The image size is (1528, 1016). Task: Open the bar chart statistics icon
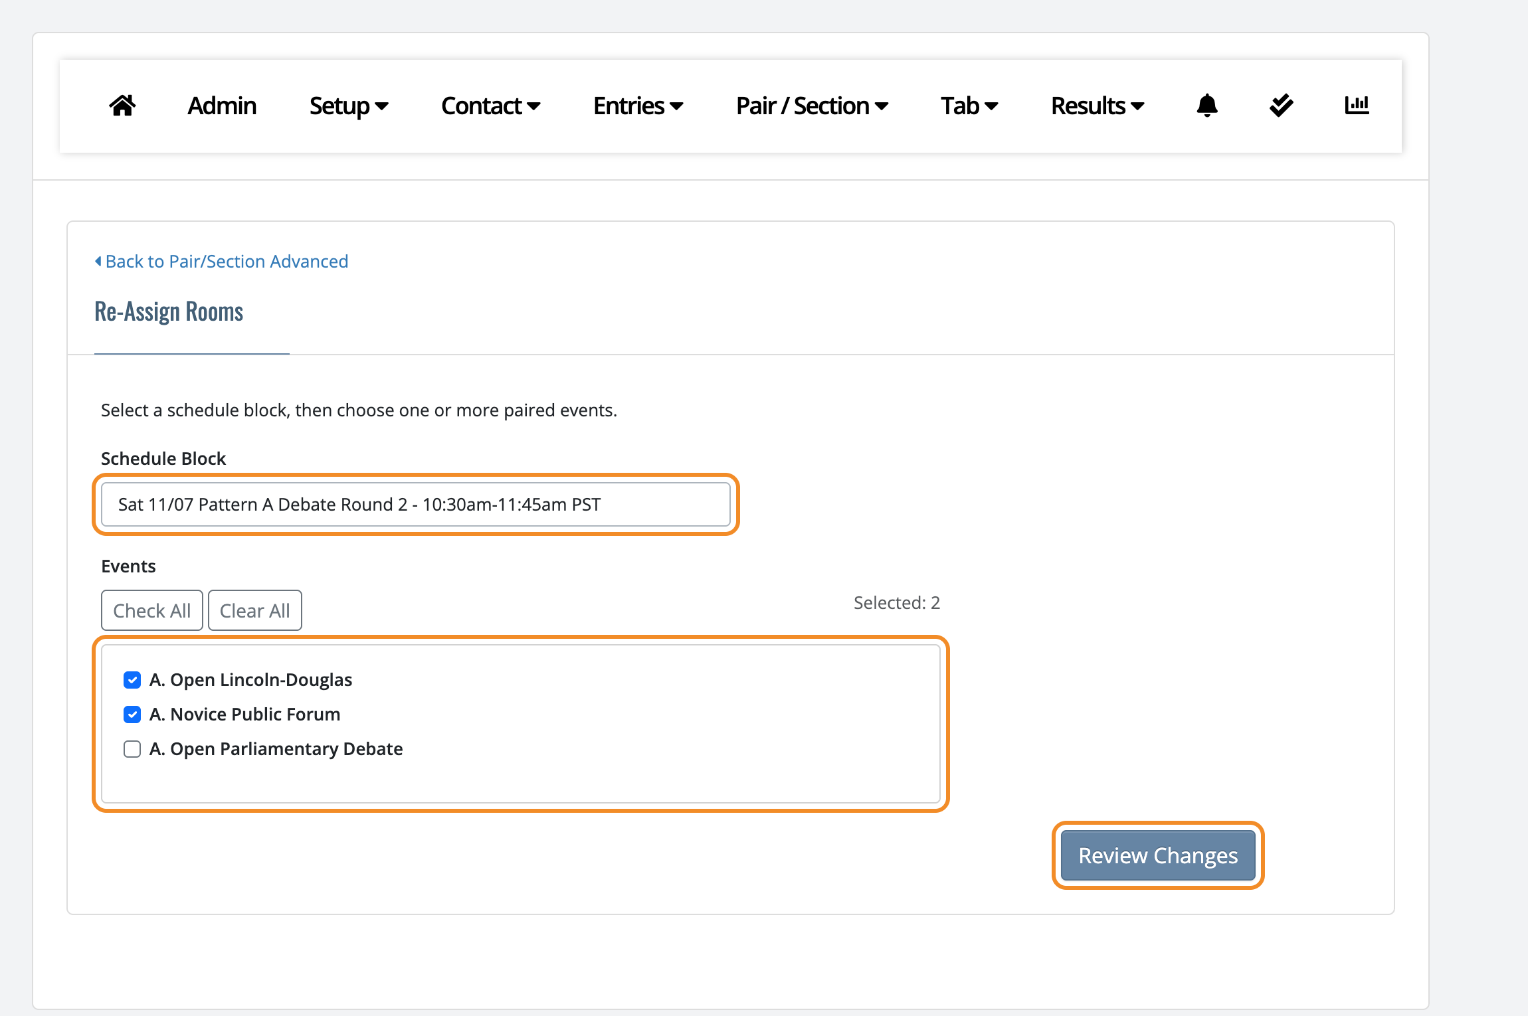(1357, 106)
